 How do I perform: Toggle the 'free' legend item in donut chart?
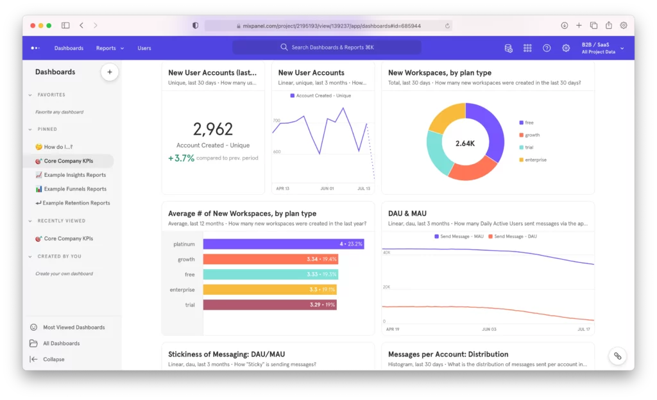click(529, 122)
